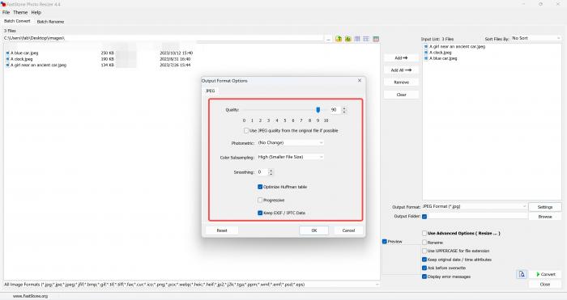Increase Smoothing value with up arrow
The width and height of the screenshot is (567, 300).
pos(271,171)
